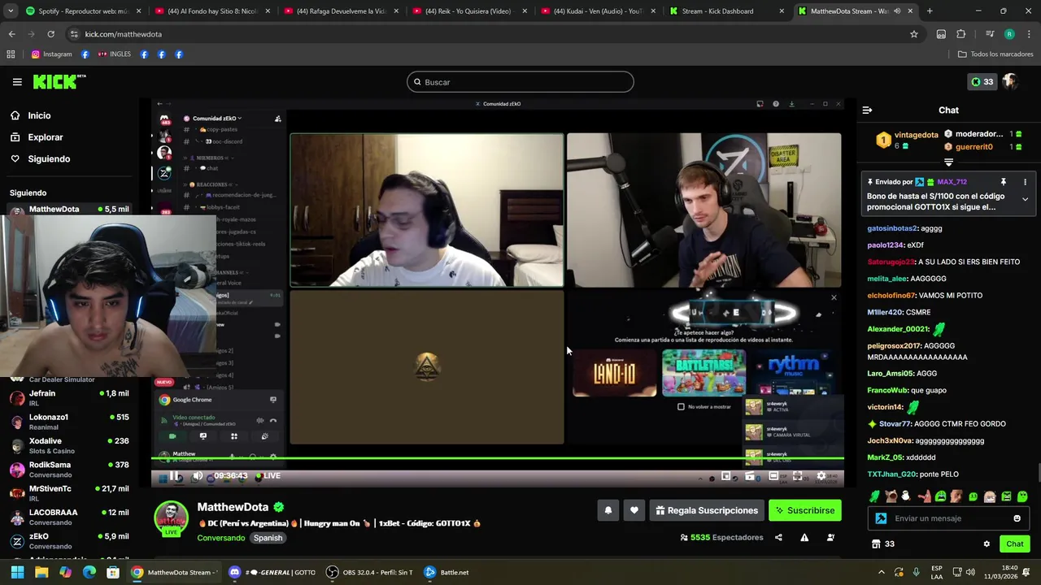Mute the stream player volume
Viewport: 1041px width, 585px height.
(x=198, y=476)
